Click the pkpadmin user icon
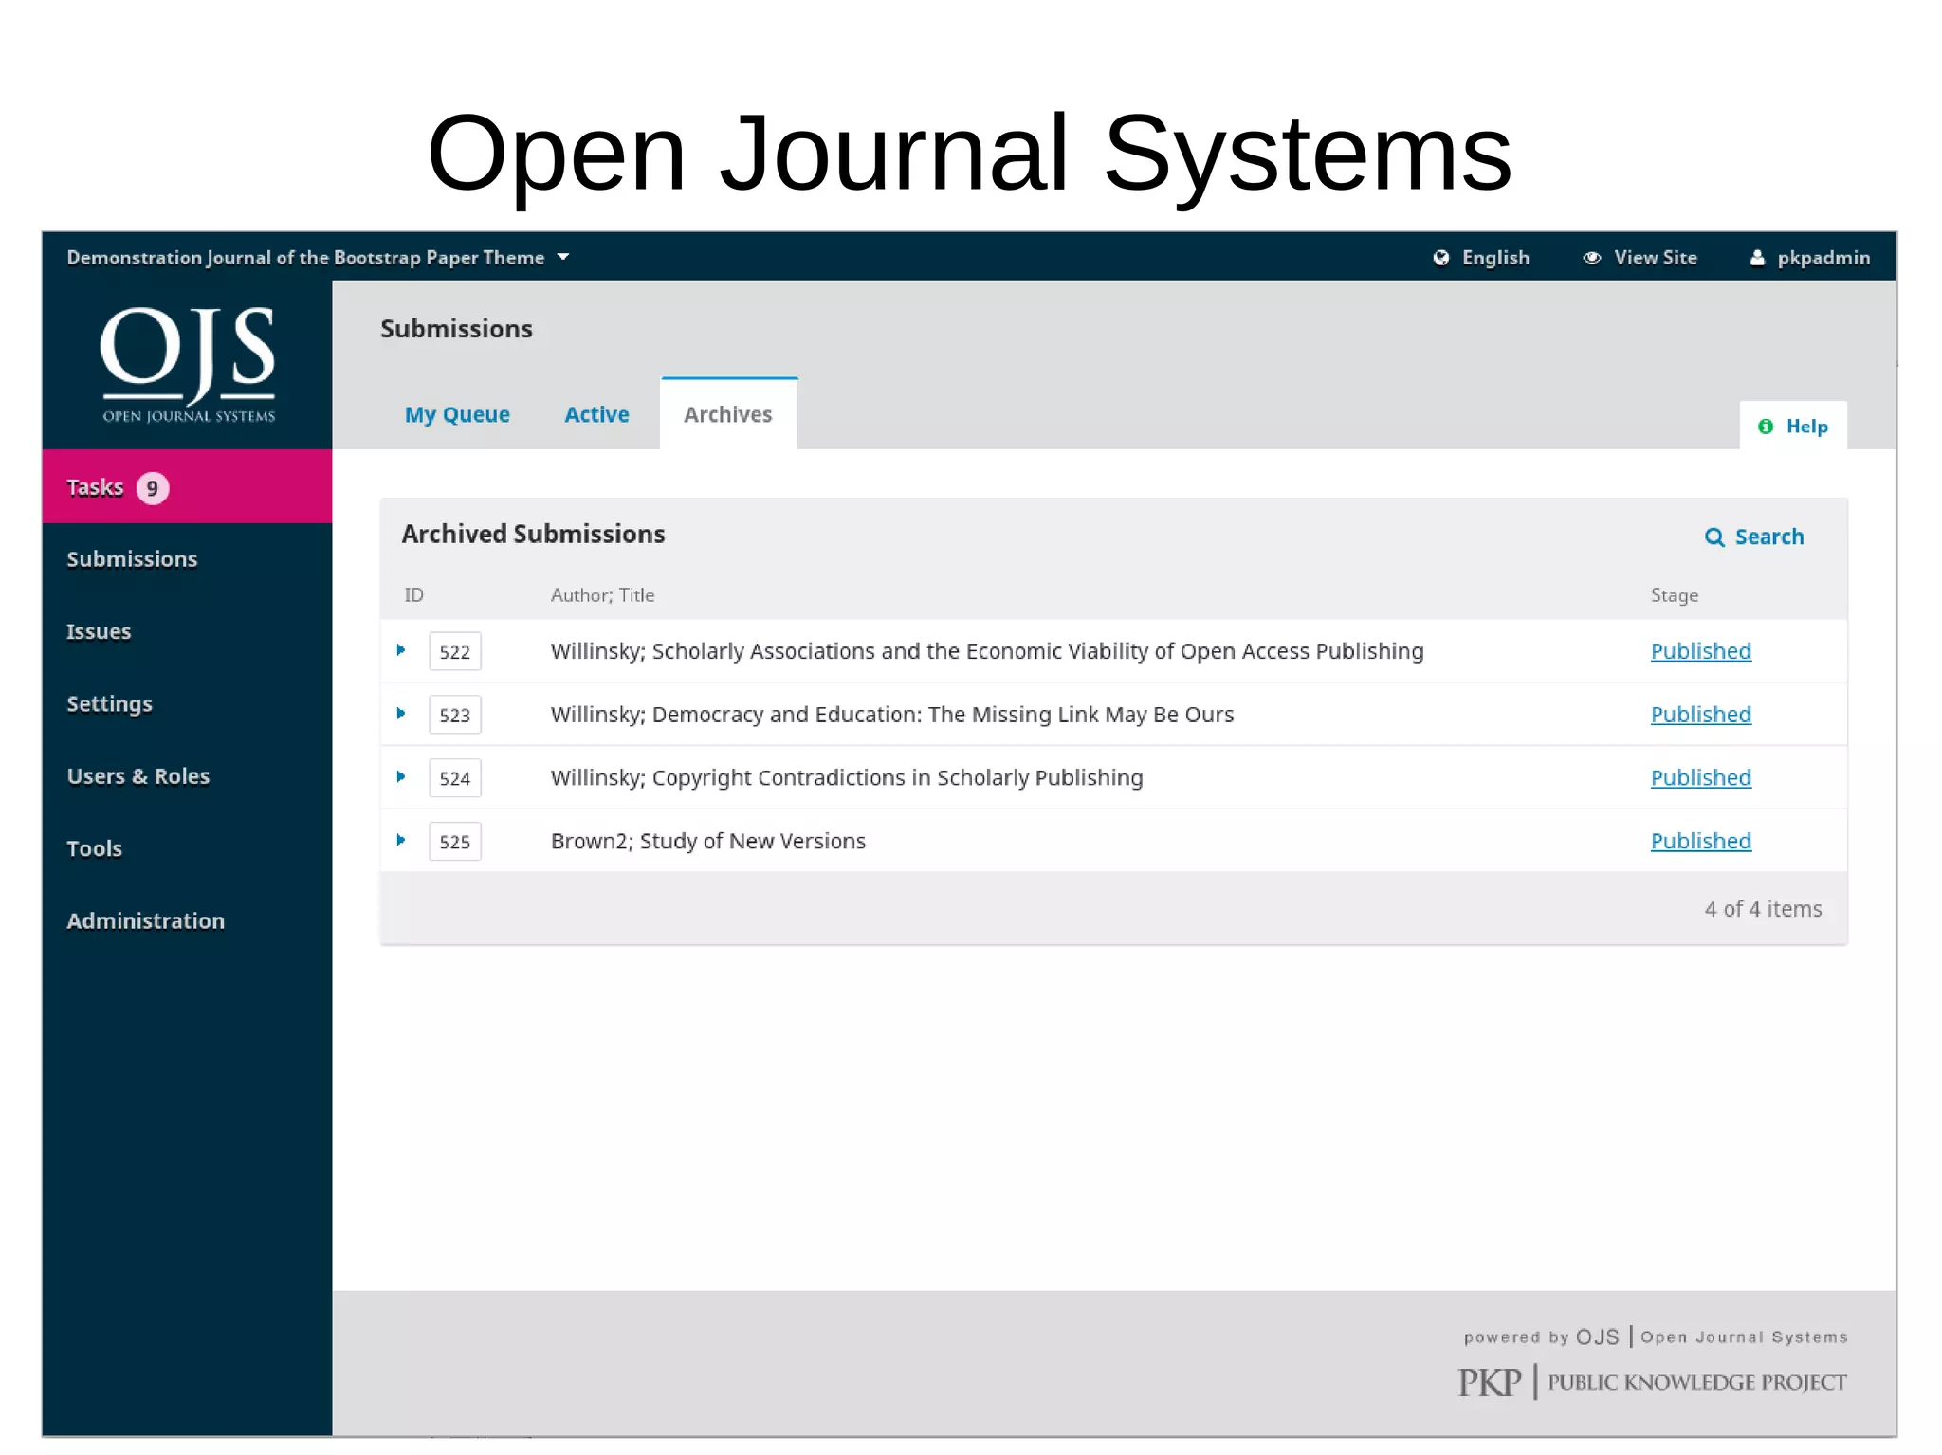The image size is (1942, 1455). click(1757, 258)
